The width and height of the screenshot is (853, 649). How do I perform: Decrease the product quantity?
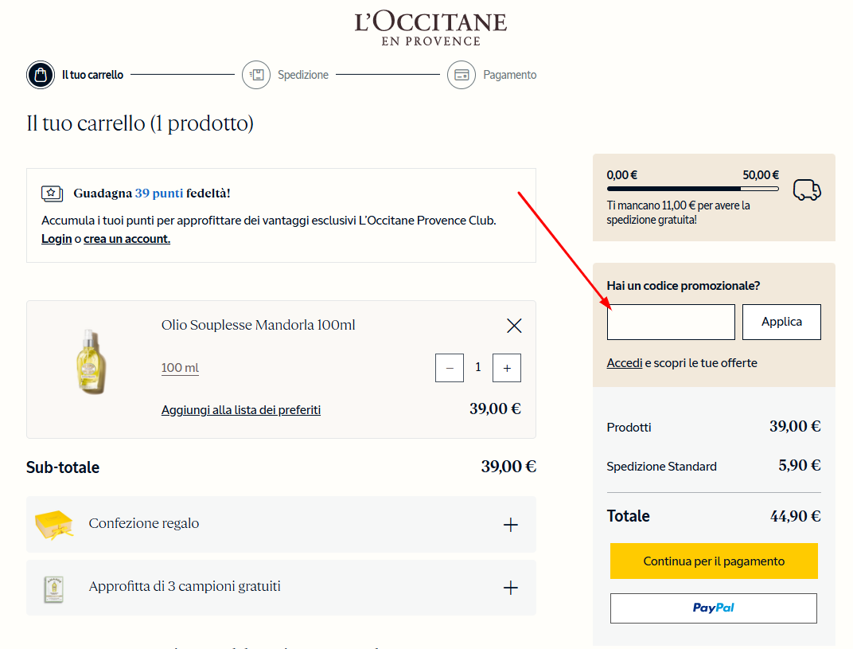tap(450, 367)
